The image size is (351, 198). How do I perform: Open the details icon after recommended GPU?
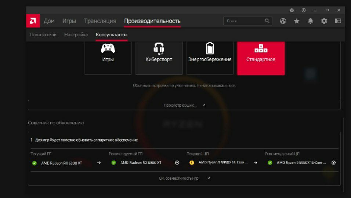click(177, 163)
